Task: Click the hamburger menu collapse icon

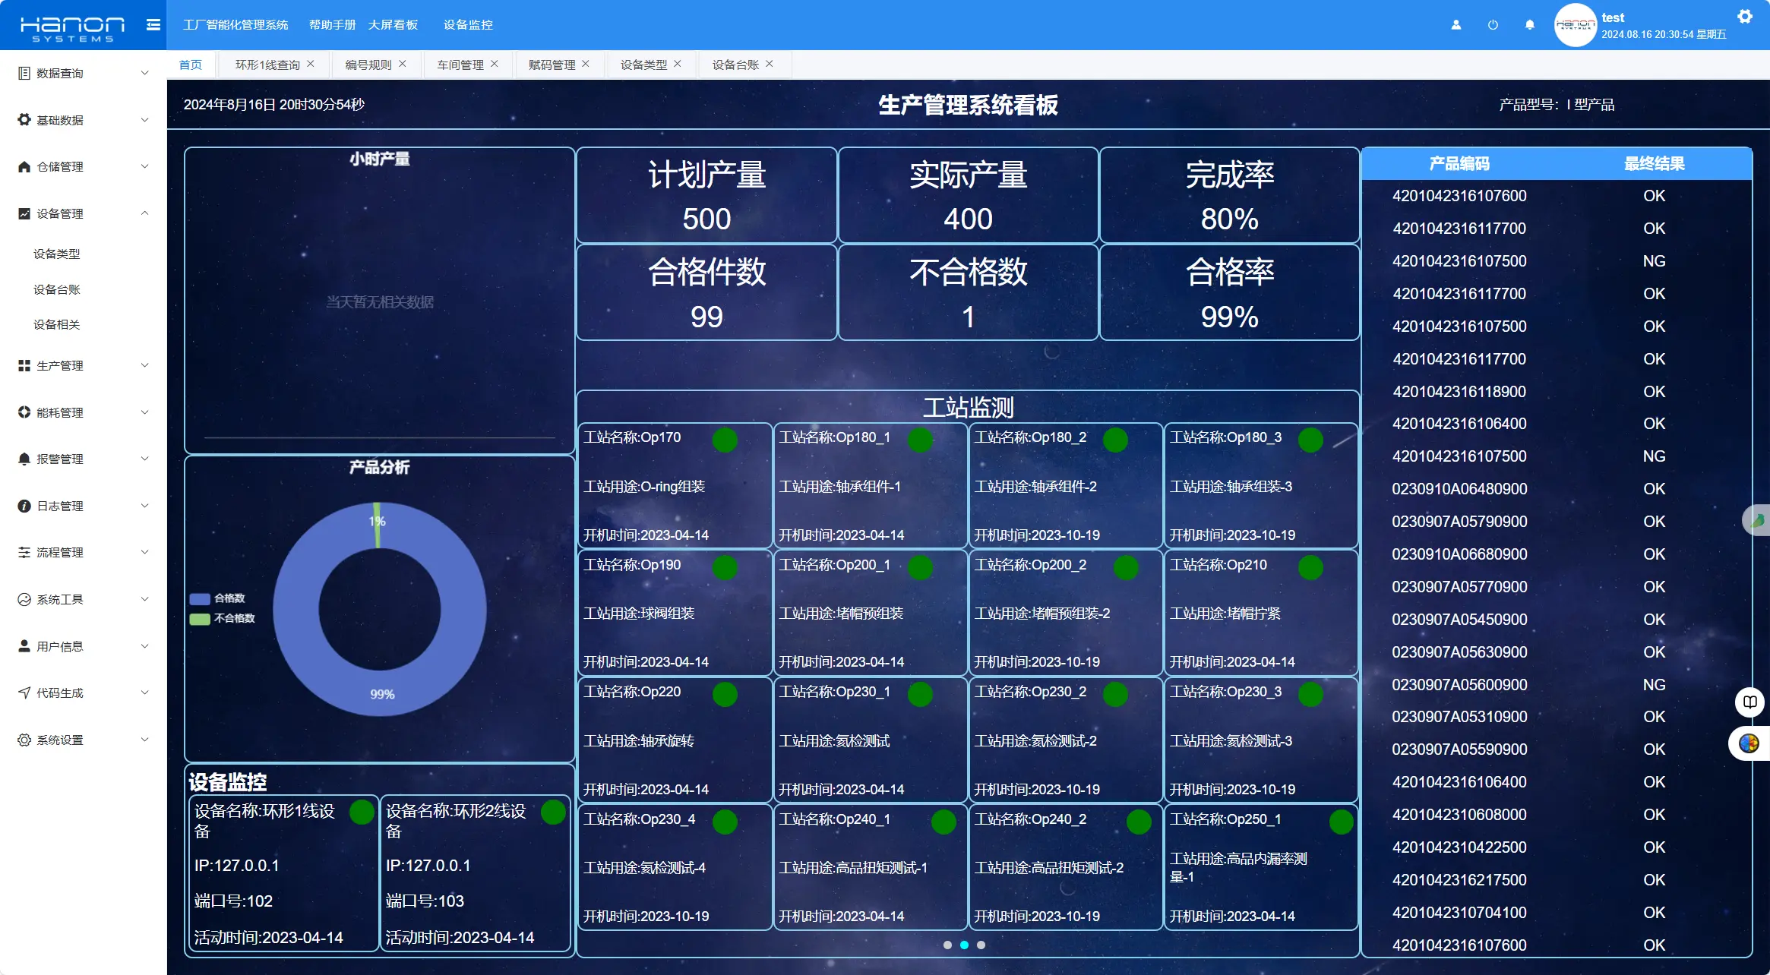Action: (x=153, y=25)
